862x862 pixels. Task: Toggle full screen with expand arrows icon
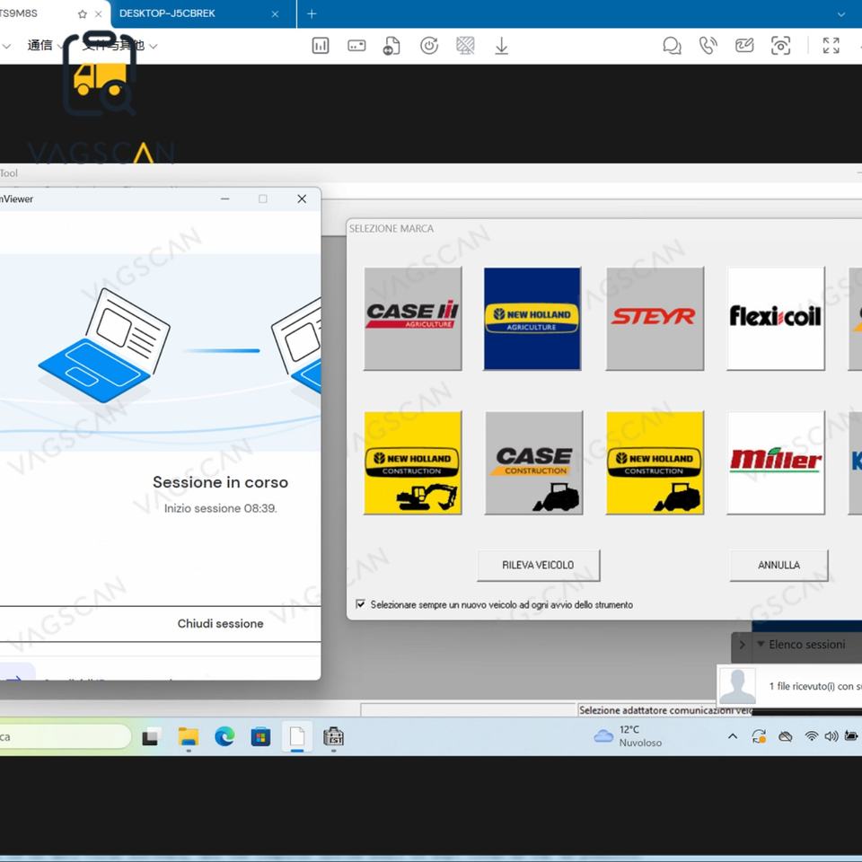pos(831,46)
